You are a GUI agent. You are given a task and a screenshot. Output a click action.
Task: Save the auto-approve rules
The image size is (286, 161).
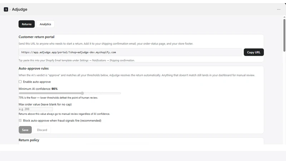pos(25,130)
